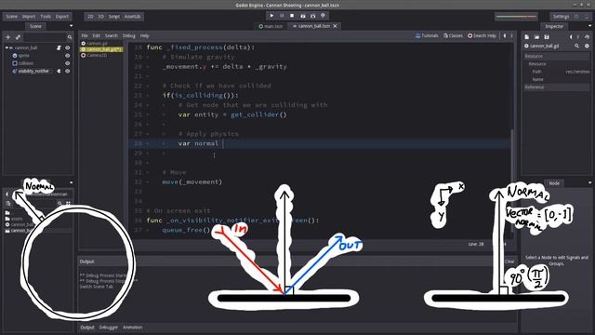Pause the running project
The image size is (595, 335).
[282, 16]
